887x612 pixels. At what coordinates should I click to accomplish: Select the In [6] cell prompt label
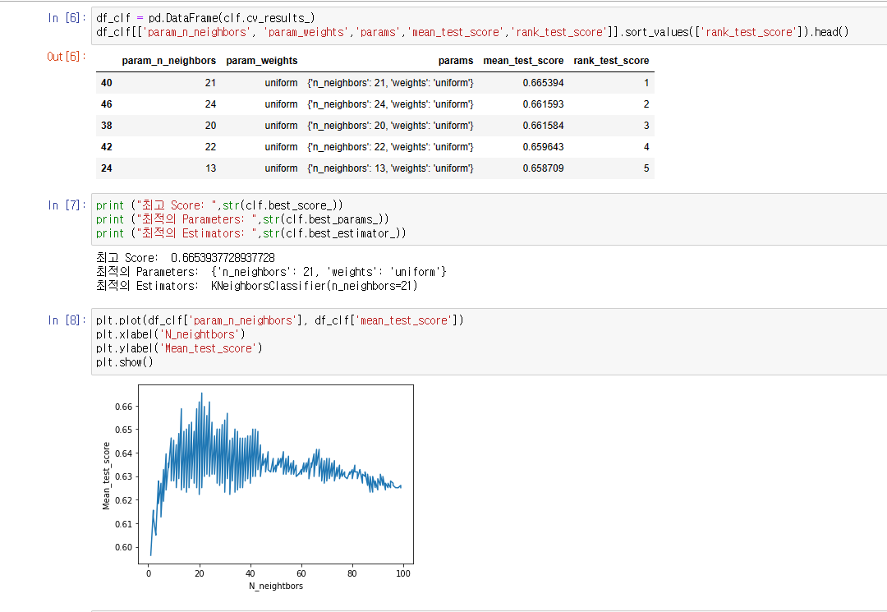click(x=67, y=18)
